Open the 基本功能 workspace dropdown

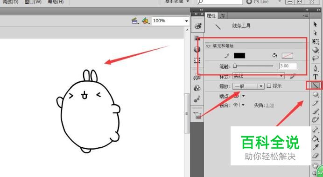177,1
